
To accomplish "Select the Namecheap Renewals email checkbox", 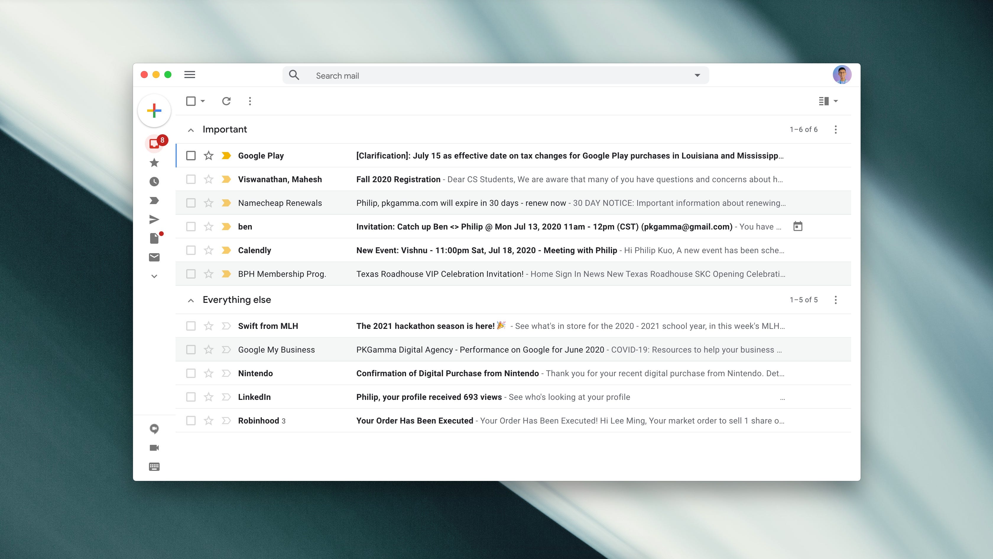I will [191, 203].
